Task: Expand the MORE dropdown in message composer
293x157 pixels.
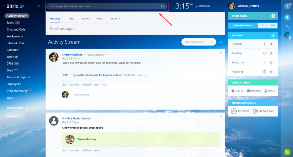Action: pyautogui.click(x=115, y=19)
